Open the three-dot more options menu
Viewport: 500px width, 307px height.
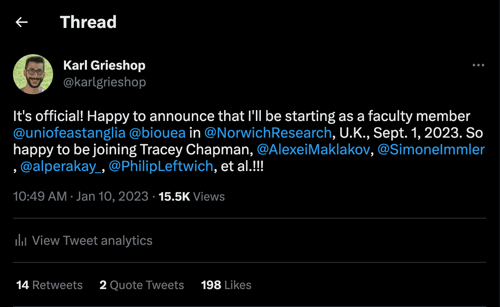tap(478, 65)
